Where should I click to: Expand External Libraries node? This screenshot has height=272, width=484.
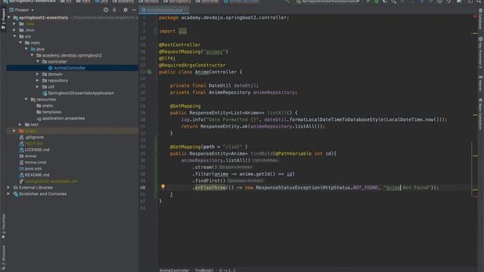[x=8, y=187]
